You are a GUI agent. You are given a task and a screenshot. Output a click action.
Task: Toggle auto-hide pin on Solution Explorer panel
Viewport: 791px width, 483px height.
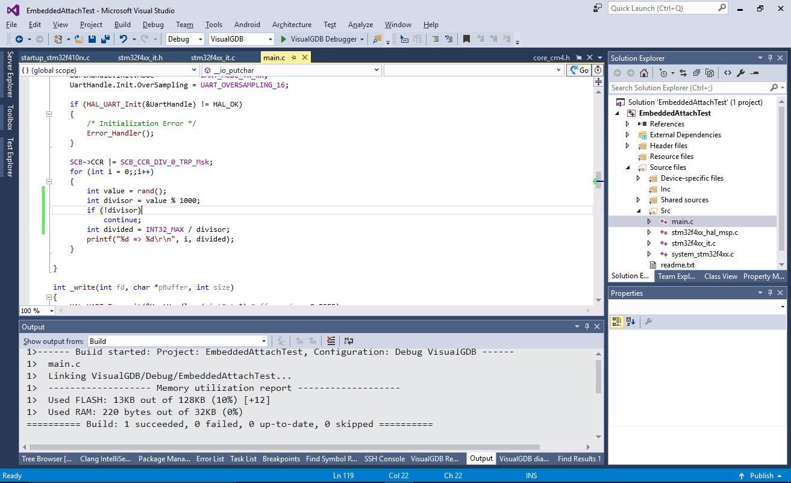(x=770, y=58)
